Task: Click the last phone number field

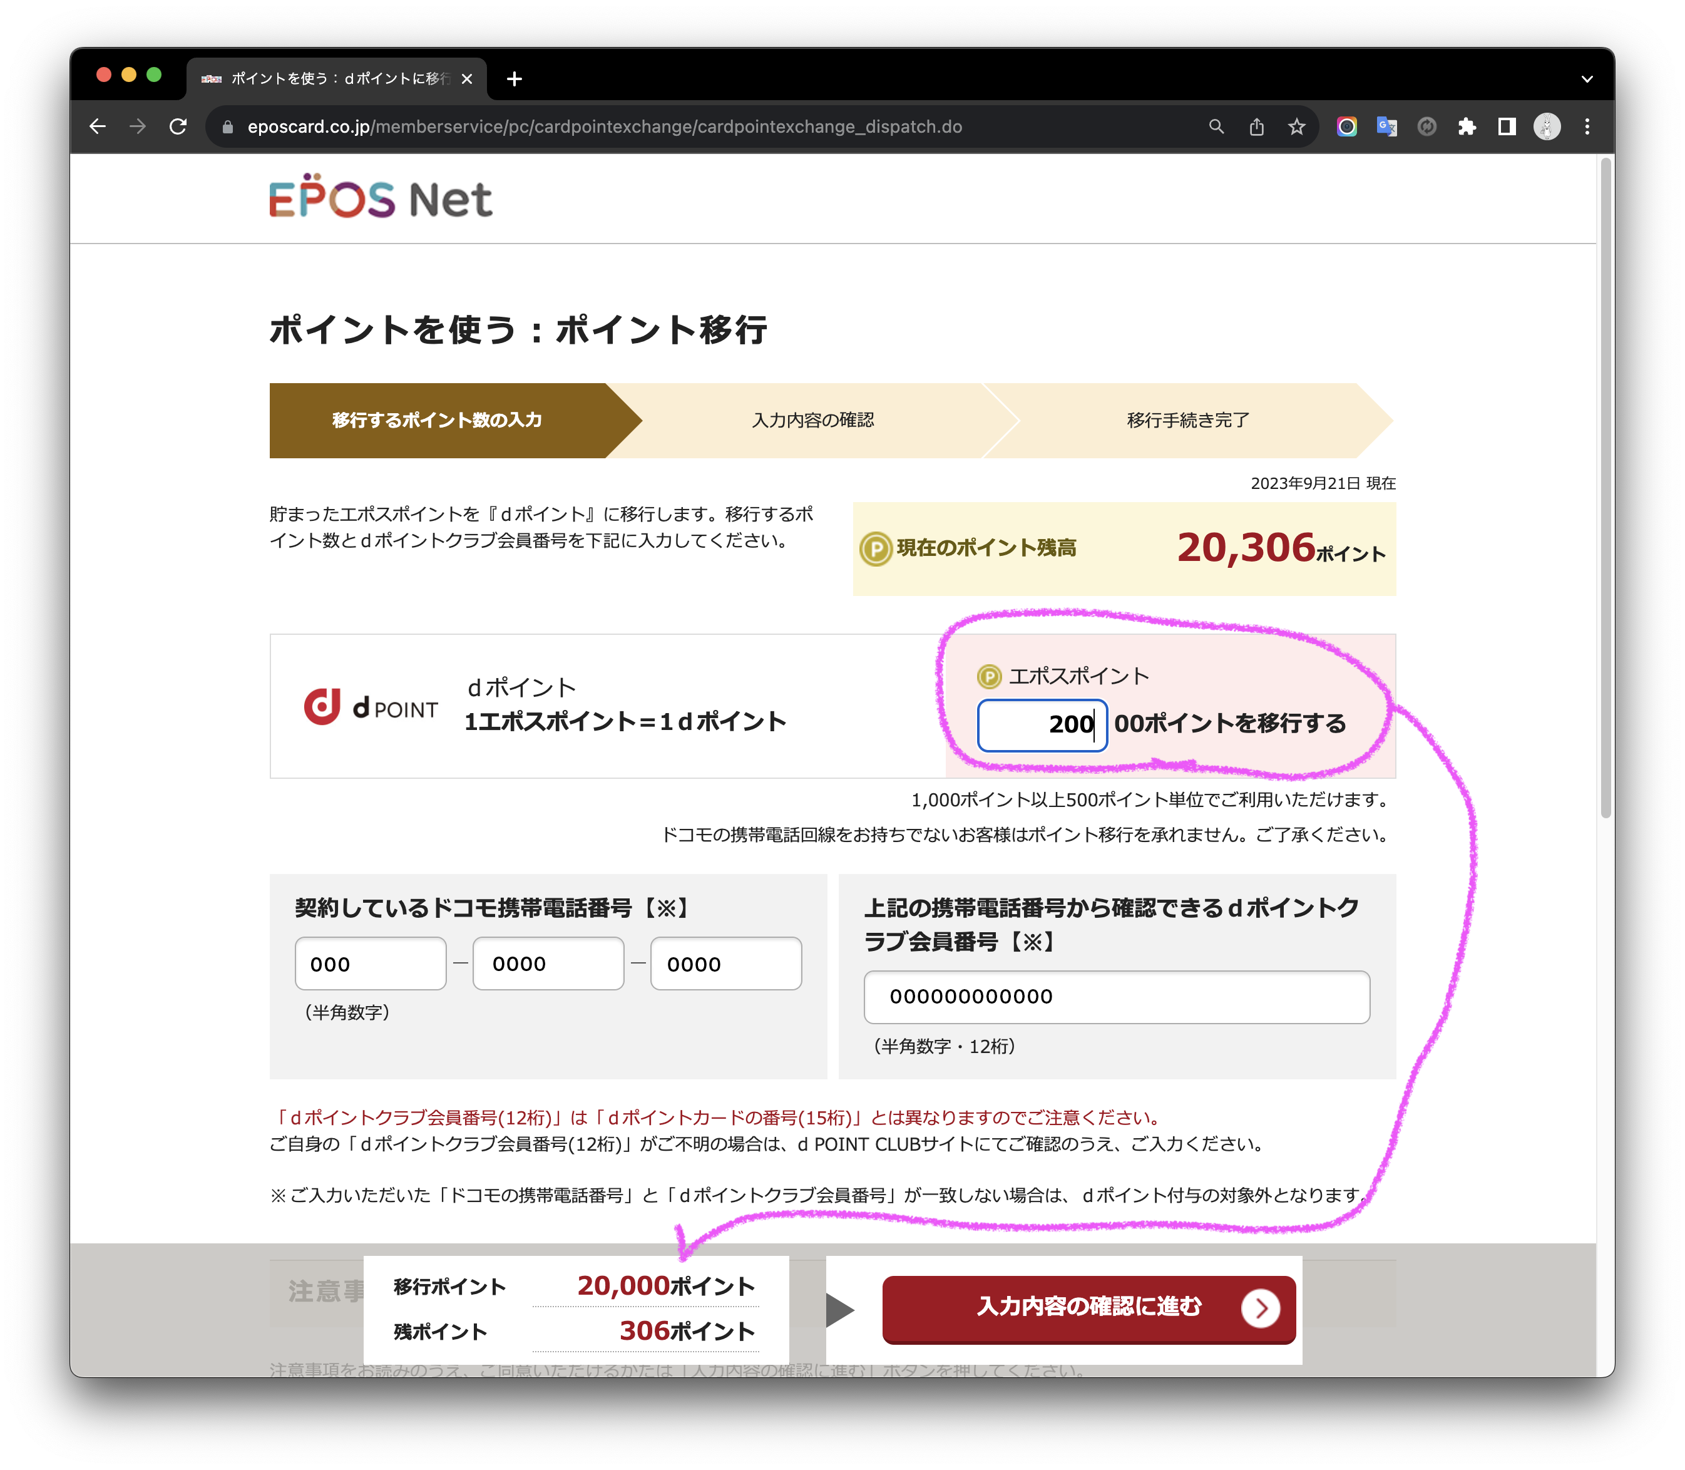Action: coord(725,963)
